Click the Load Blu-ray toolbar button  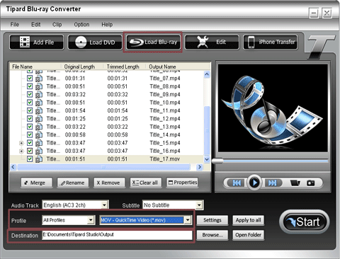[x=153, y=42]
